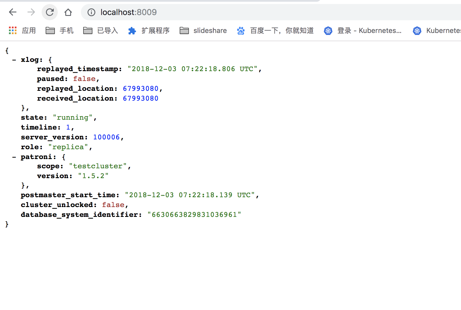Viewport: 461px width, 310px height.
Task: Click the state value "running"
Action: 73,118
